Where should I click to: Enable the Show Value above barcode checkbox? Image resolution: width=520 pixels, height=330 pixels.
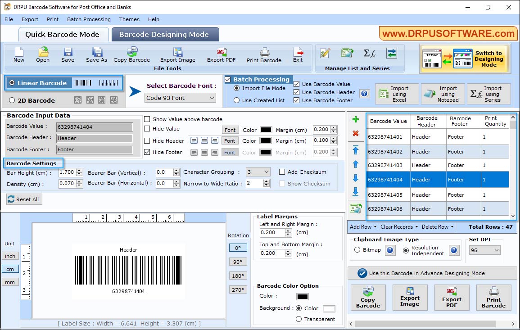(x=146, y=119)
